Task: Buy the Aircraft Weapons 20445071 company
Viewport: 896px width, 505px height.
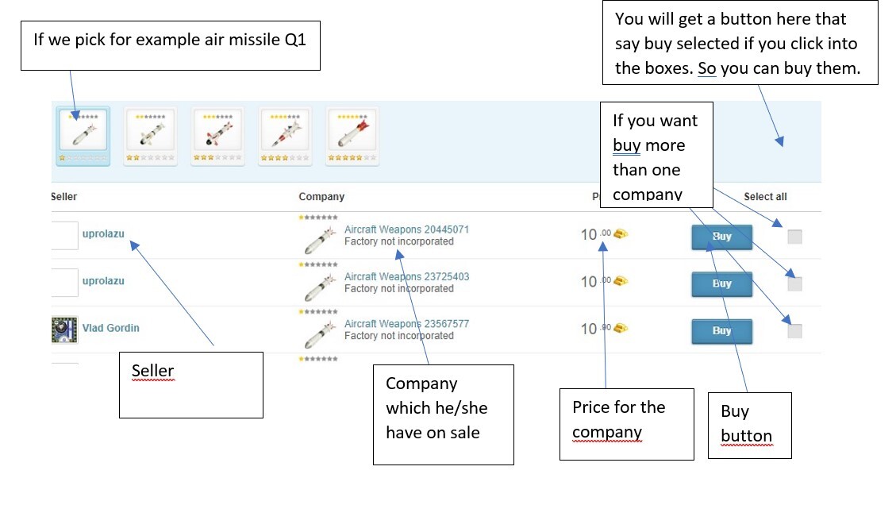Action: (x=721, y=237)
